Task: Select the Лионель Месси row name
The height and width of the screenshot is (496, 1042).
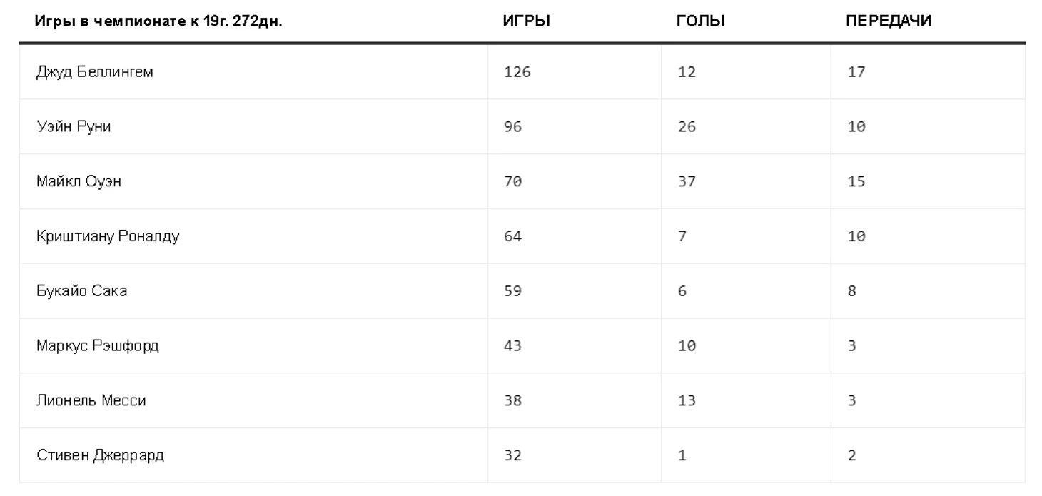Action: click(x=91, y=400)
